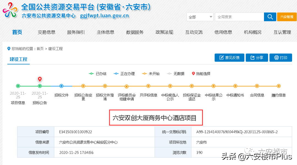Click the printer icon on 打印 button
This screenshot has height=165, width=297.
276,58
